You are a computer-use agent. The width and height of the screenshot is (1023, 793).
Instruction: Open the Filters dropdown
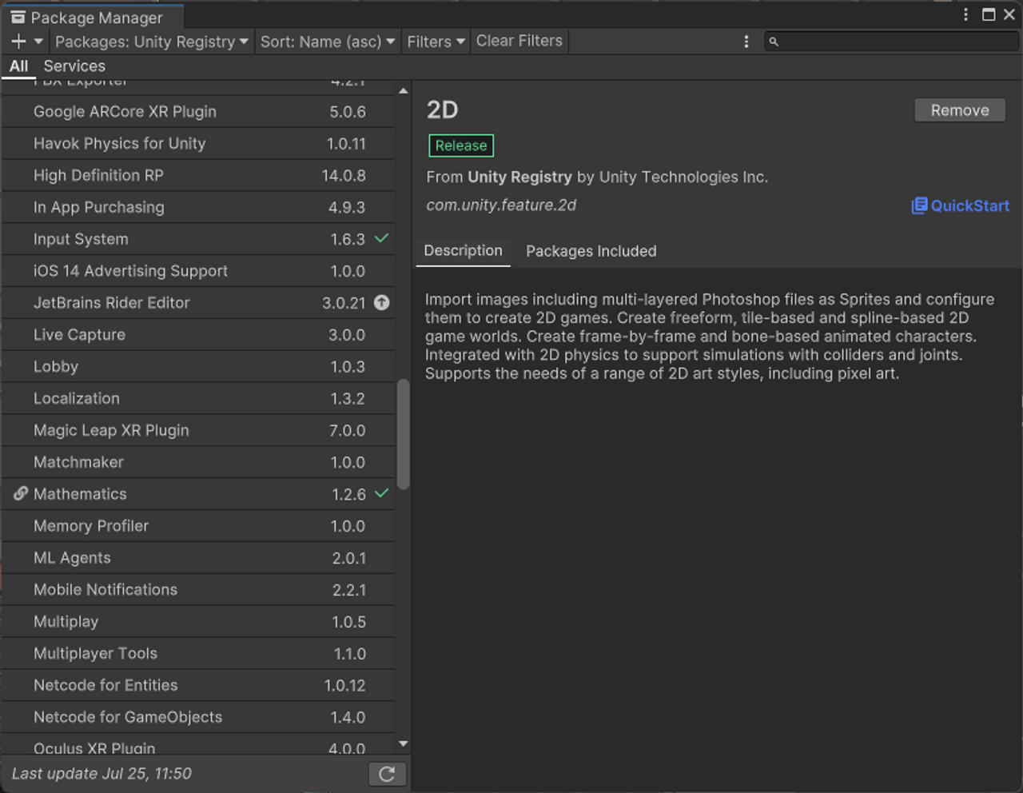[436, 42]
